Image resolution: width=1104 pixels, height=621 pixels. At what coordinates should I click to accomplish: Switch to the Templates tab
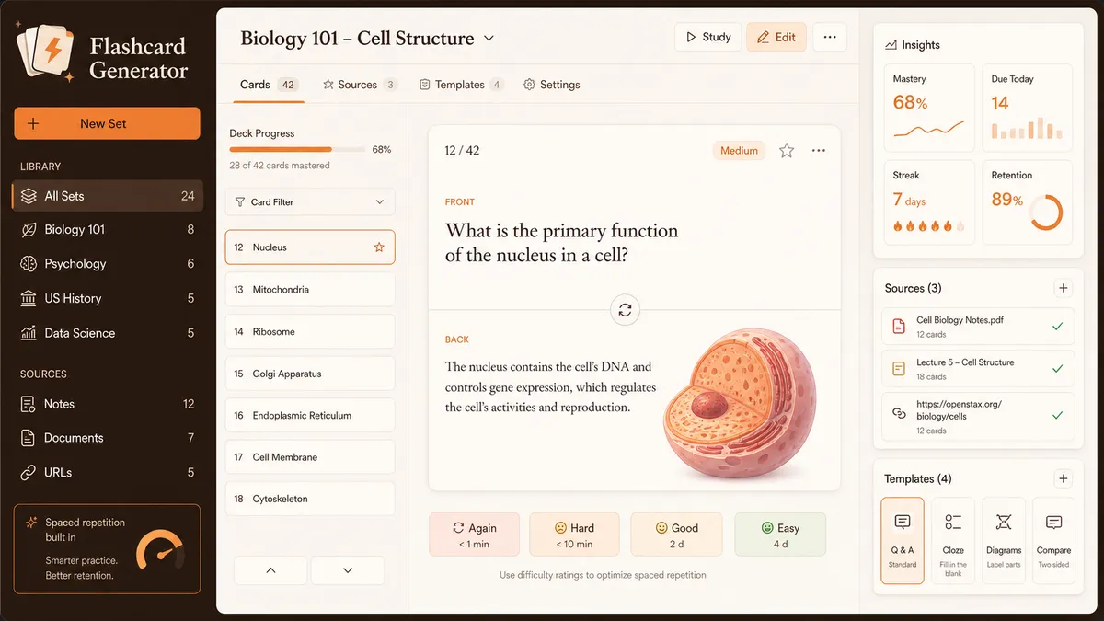tap(461, 85)
